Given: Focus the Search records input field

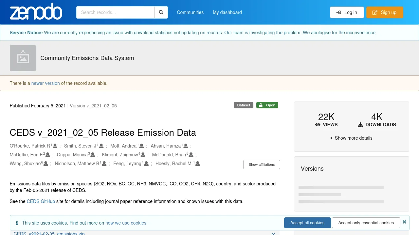Looking at the screenshot, I should [115, 12].
